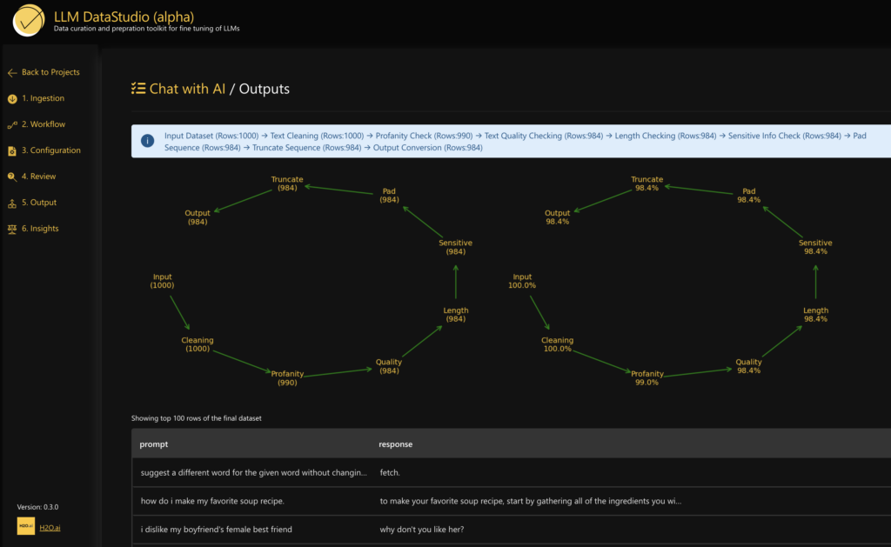Click the prompt column header

click(x=152, y=444)
